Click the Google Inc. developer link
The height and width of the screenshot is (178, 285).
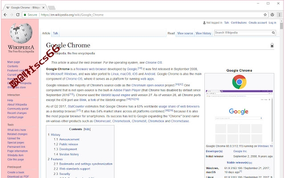[x=240, y=151]
